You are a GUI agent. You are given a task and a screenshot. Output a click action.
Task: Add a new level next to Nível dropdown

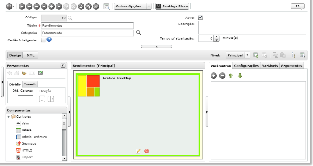coord(256,55)
